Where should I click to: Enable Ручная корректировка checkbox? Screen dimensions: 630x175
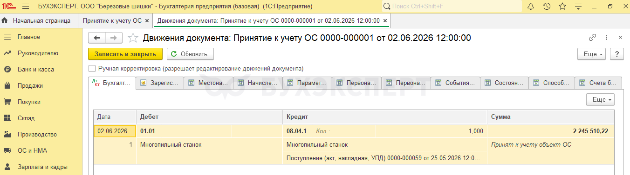tap(92, 69)
